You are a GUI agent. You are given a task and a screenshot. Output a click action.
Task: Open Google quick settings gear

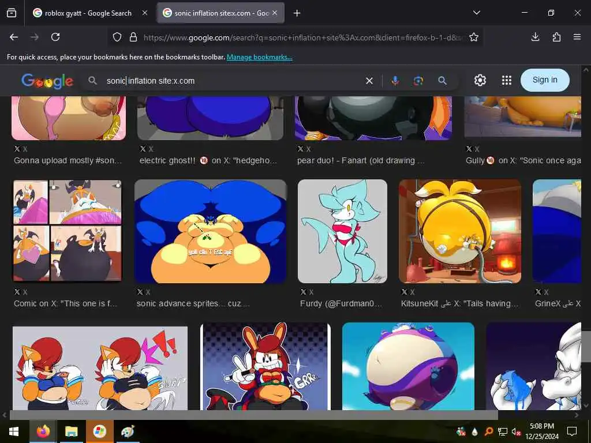480,80
